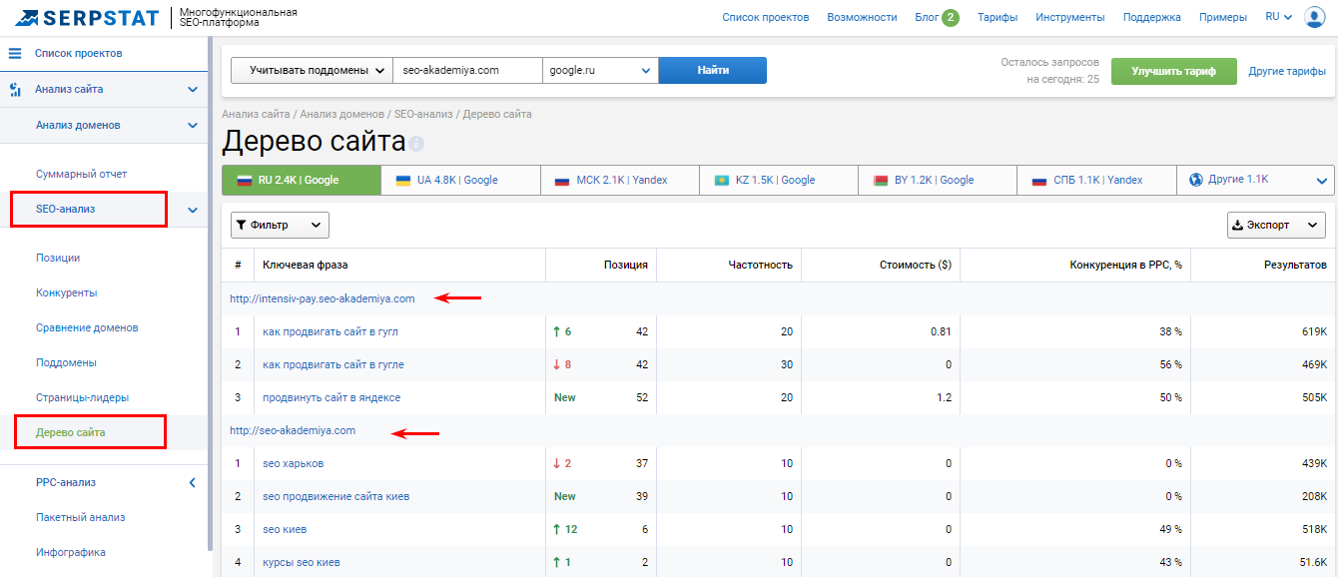Collapse the SEO-анализ sidebar section

pyautogui.click(x=193, y=210)
